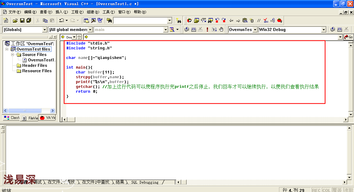Screen dimensions: 354x192
Task: Toggle the Output window button
Action: [93, 20]
